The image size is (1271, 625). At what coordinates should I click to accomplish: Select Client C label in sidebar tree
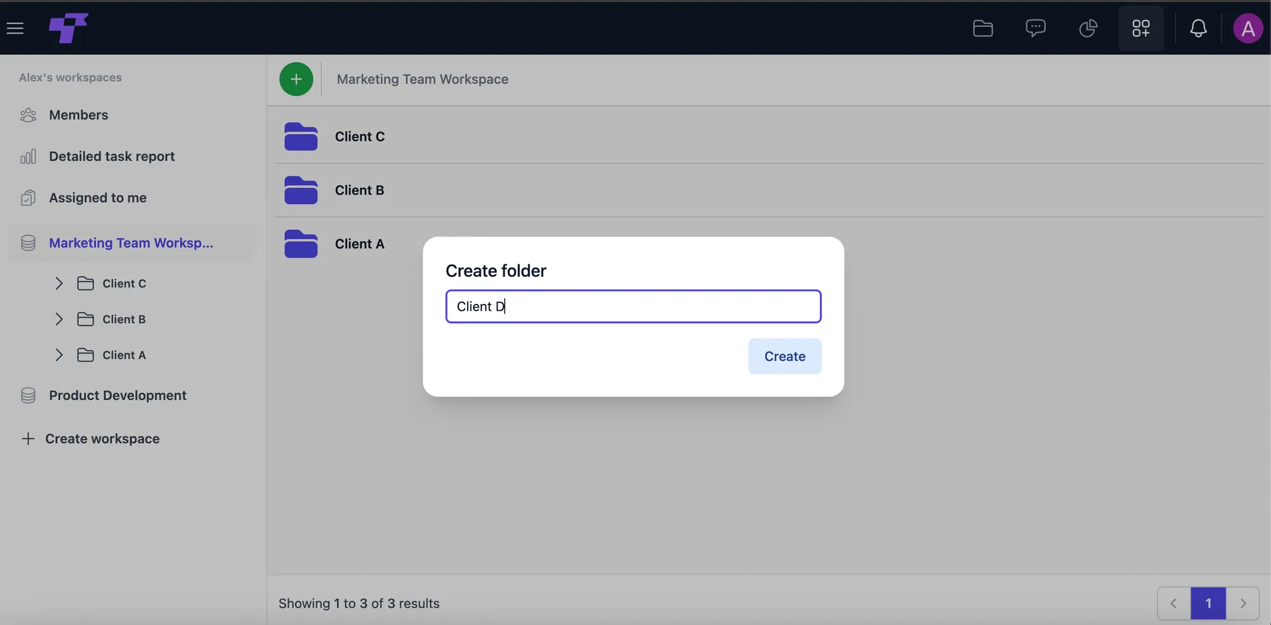pyautogui.click(x=125, y=284)
